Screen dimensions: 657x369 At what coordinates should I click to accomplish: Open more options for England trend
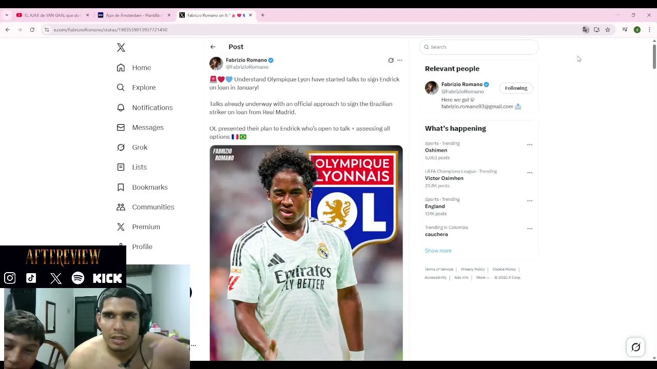[x=530, y=201]
